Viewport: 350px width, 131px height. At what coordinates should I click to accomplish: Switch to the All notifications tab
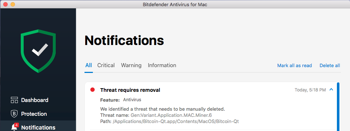coord(89,65)
